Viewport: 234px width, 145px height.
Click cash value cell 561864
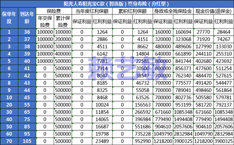tap(224, 90)
